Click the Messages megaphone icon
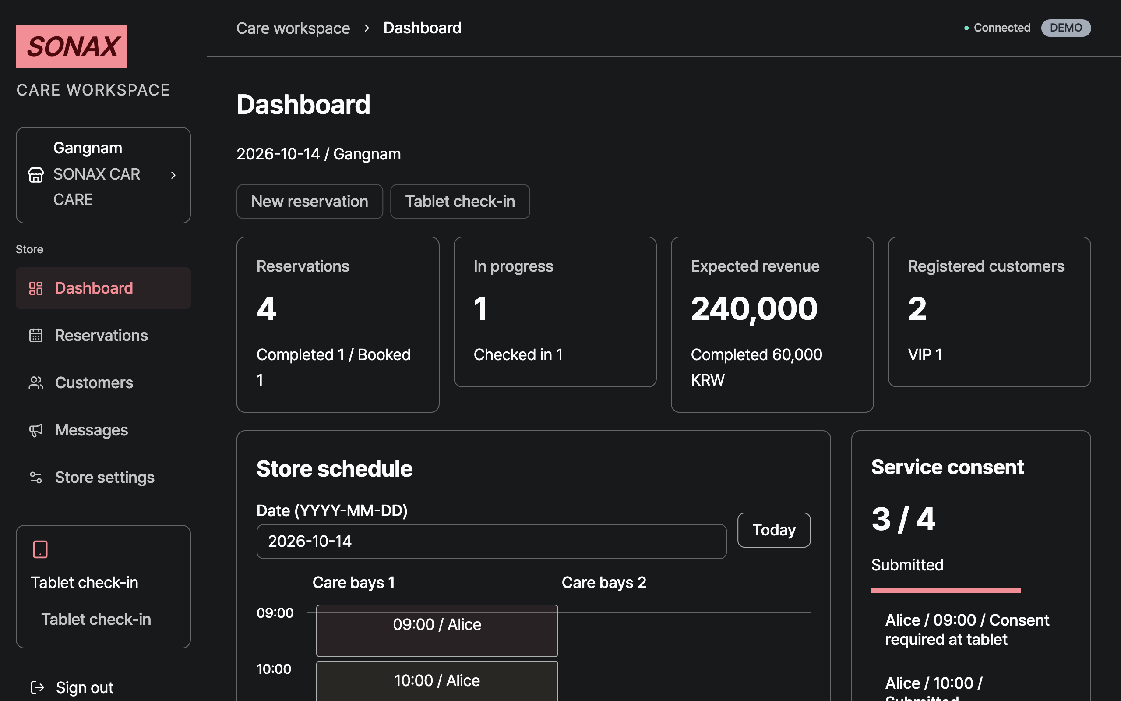The height and width of the screenshot is (701, 1121). [35, 430]
